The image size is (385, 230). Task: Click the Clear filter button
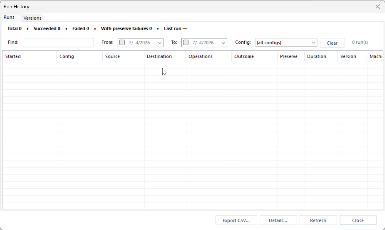pyautogui.click(x=332, y=43)
